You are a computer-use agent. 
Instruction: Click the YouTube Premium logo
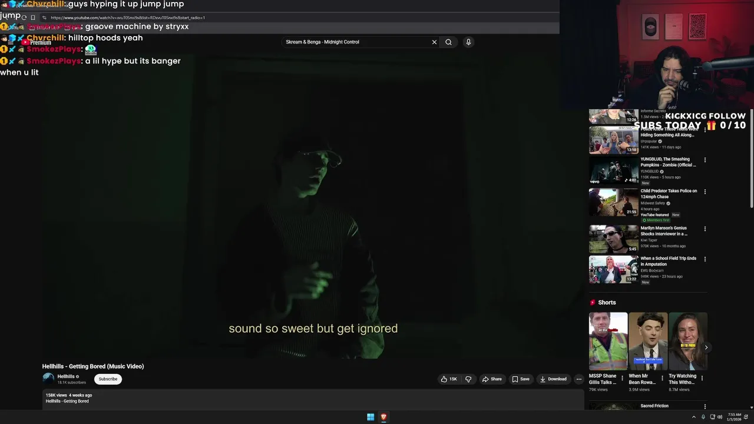[x=37, y=42]
